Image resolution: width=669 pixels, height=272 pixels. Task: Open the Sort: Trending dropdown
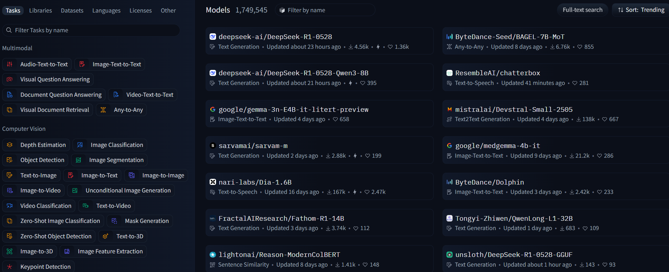[641, 10]
